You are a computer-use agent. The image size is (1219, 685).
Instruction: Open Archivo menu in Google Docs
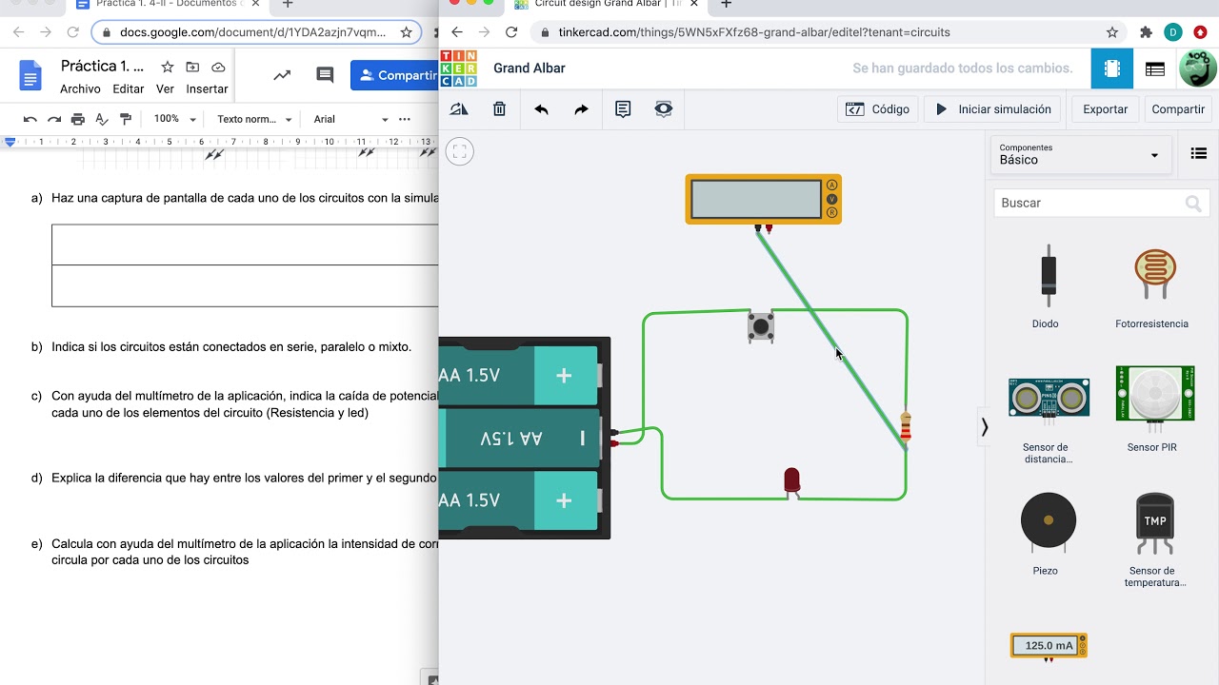click(x=80, y=89)
